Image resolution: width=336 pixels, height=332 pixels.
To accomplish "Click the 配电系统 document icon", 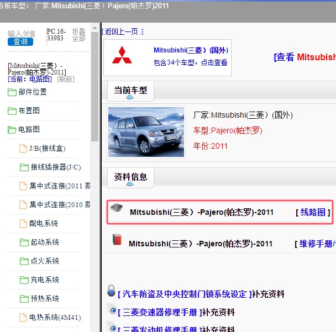I will click(x=23, y=224).
